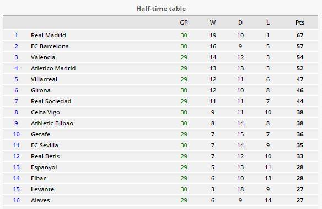This screenshot has height=209, width=322.
Task: Click the Levante team name
Action: [x=42, y=189]
